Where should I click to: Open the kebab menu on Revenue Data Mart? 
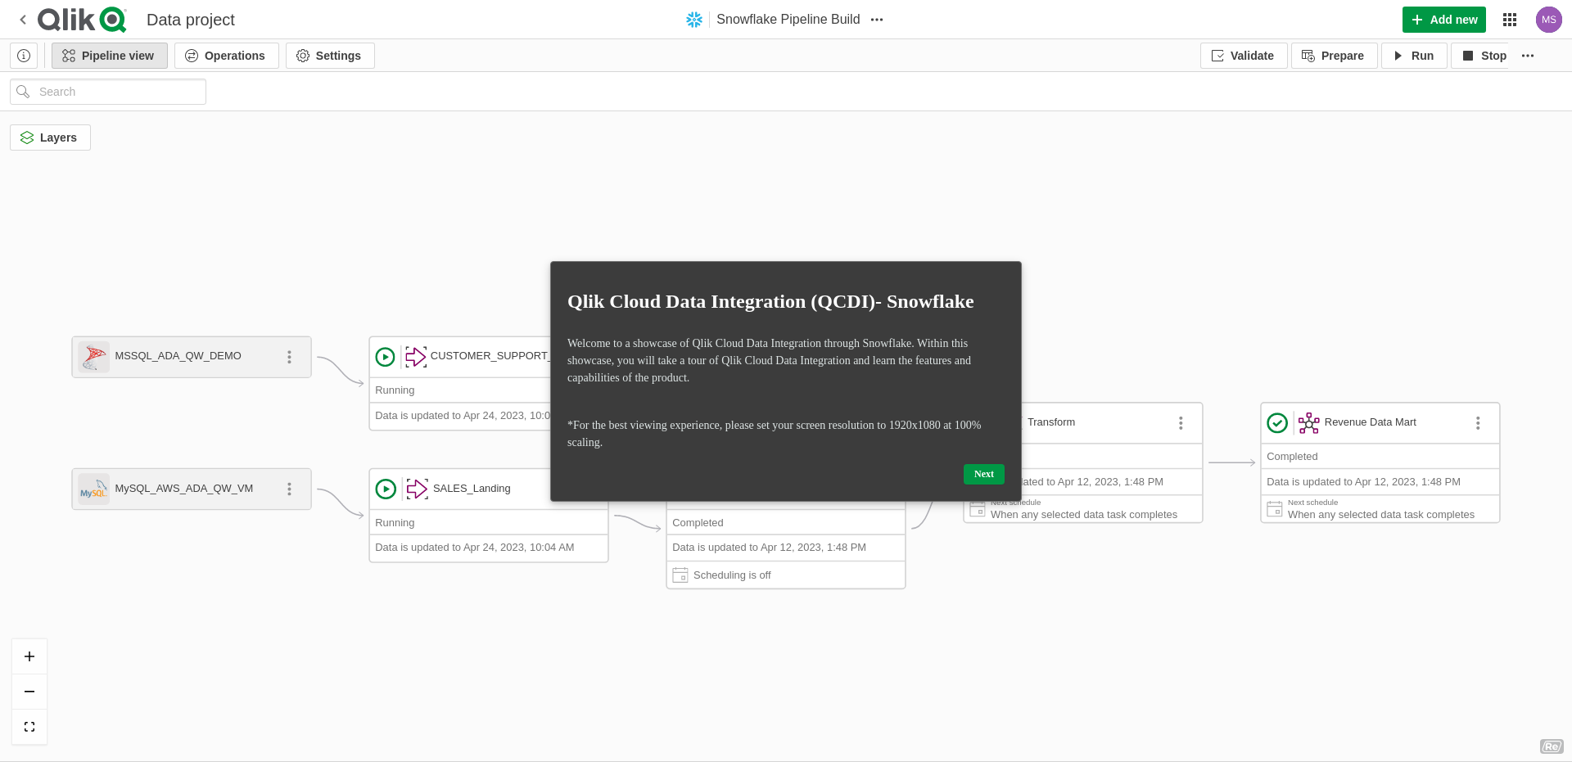click(1478, 423)
